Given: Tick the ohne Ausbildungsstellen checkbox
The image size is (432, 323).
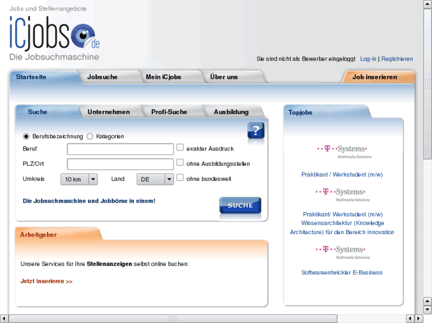Looking at the screenshot, I should pyautogui.click(x=180, y=162).
